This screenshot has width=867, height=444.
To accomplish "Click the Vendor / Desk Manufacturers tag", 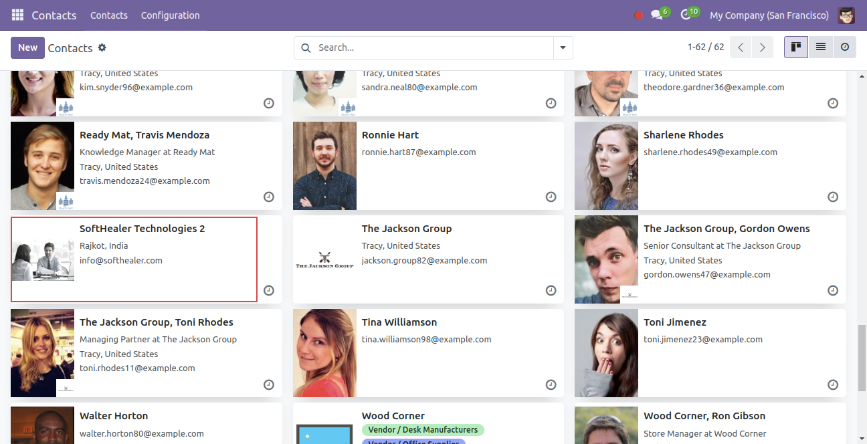I will (423, 430).
